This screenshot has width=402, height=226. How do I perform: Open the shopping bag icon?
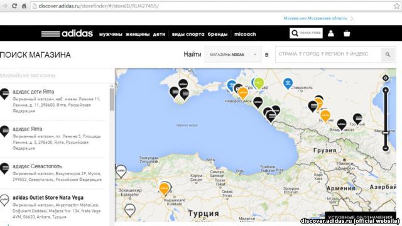click(347, 33)
